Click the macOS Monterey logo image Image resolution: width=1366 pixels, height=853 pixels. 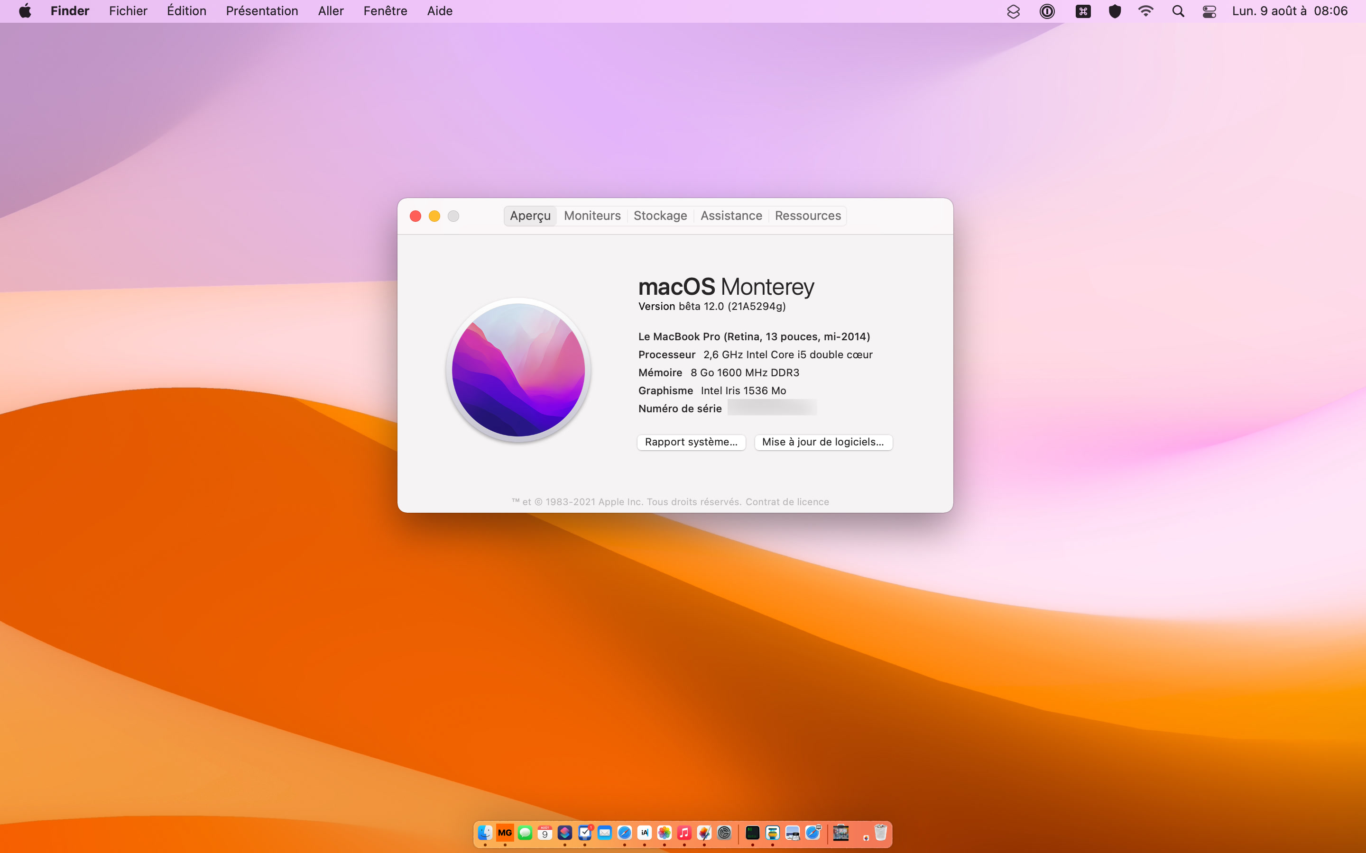518,370
